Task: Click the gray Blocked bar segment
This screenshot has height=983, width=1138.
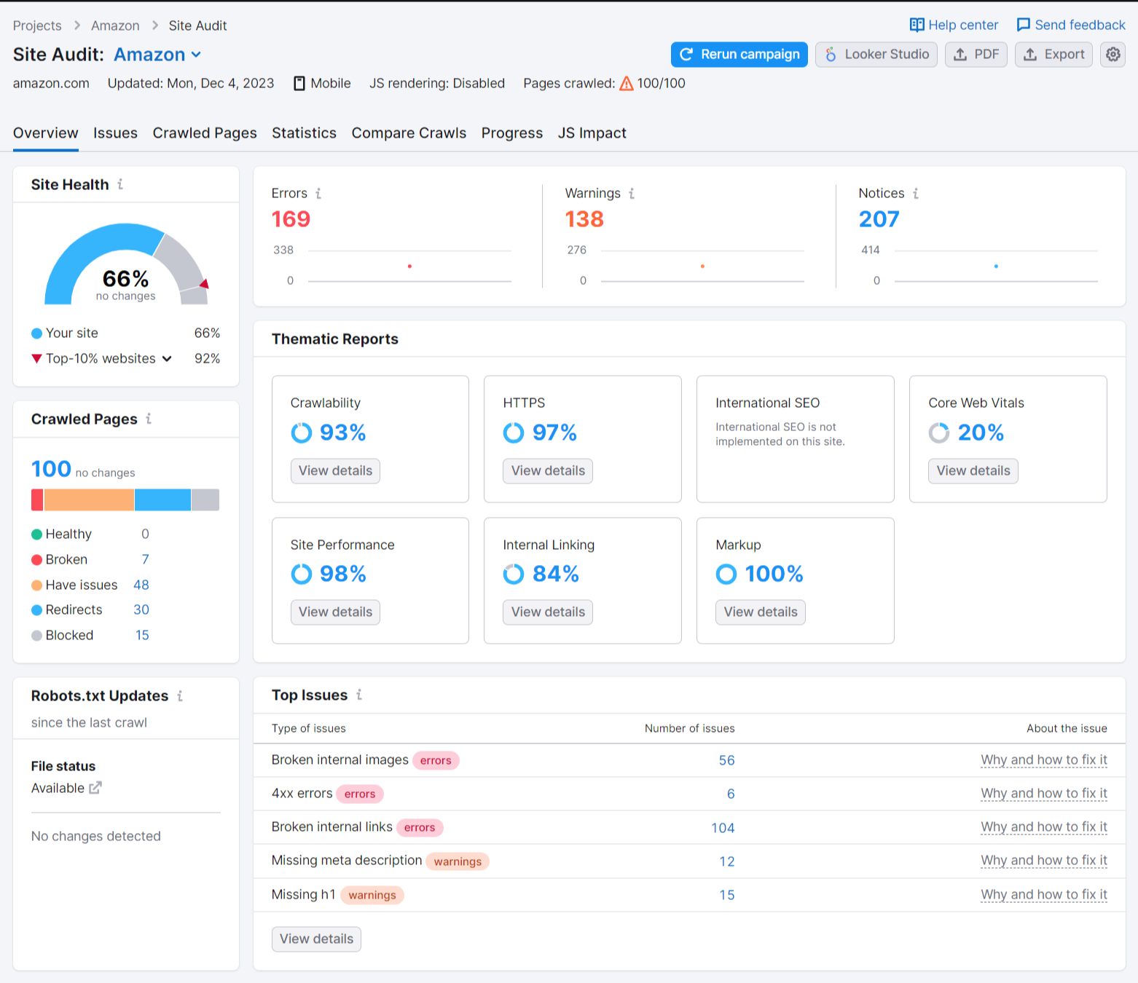Action: (205, 500)
